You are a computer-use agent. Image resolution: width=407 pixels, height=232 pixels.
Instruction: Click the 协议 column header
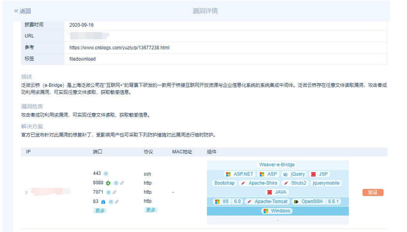[x=148, y=152]
